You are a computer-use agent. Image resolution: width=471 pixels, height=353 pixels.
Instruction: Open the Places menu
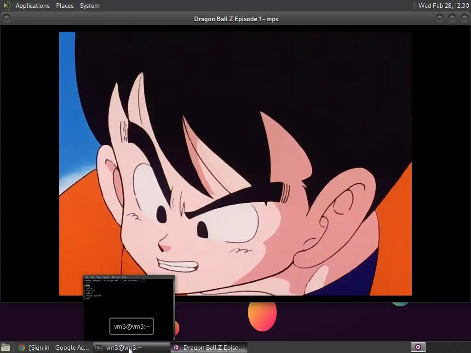pyautogui.click(x=64, y=6)
